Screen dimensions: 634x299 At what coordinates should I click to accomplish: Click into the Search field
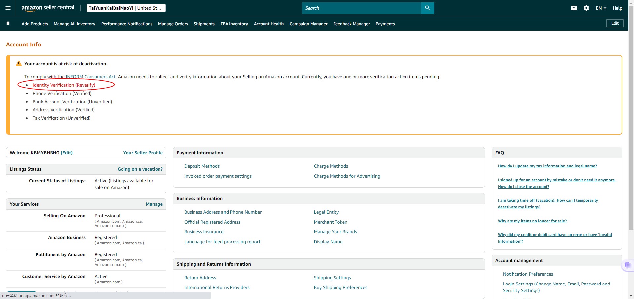[x=362, y=8]
